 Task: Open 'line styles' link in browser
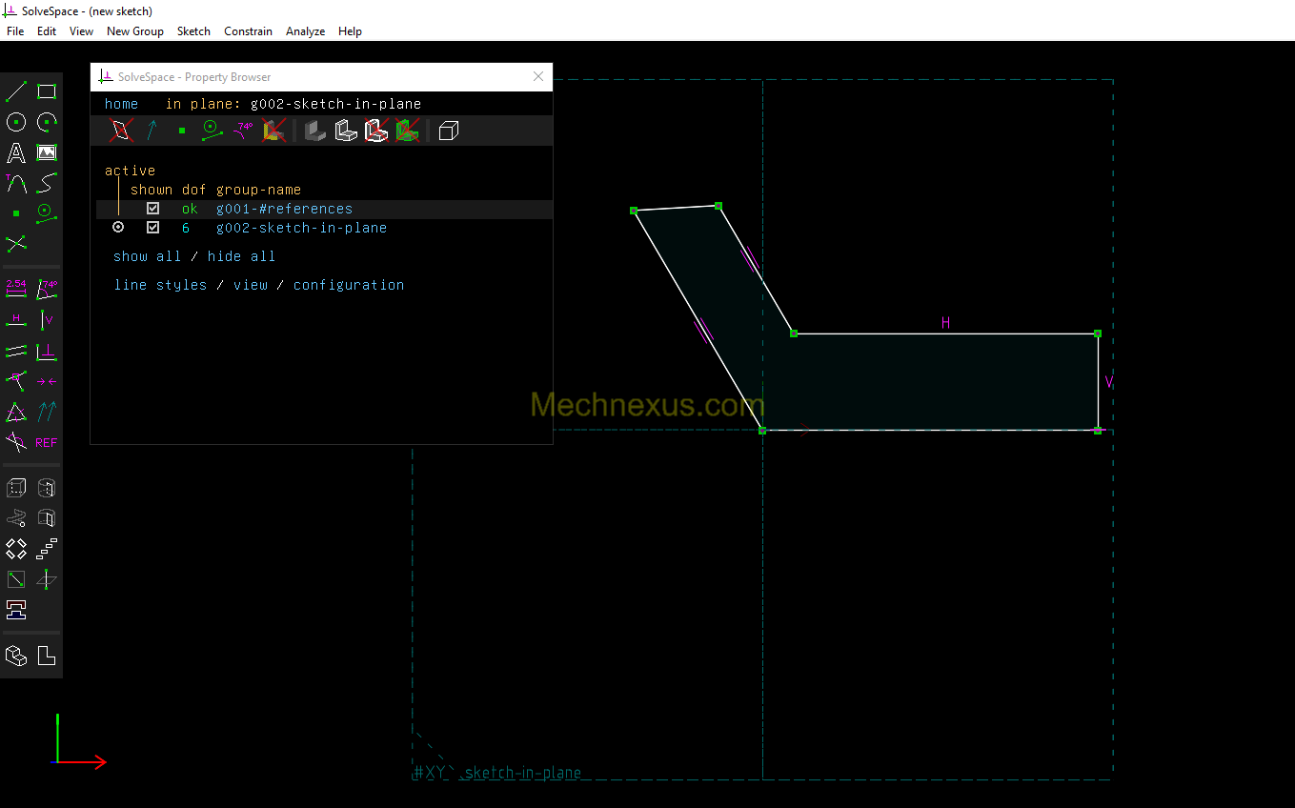160,285
